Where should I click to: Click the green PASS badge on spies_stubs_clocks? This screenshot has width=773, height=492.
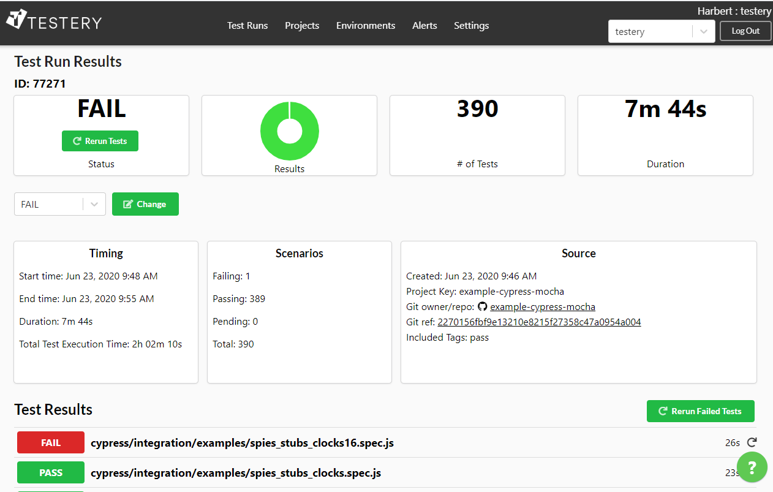coord(51,473)
